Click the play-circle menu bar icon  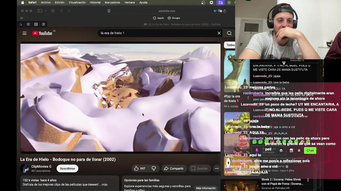coord(229,2)
